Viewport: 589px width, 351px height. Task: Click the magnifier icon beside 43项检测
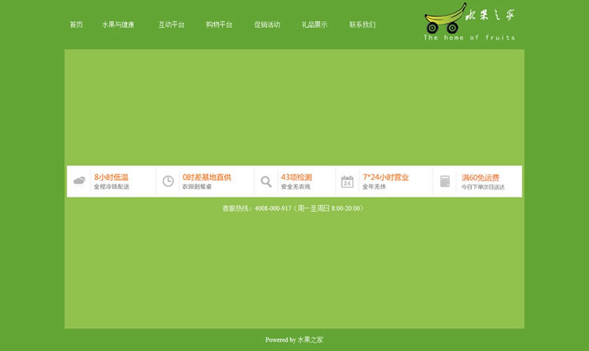266,182
